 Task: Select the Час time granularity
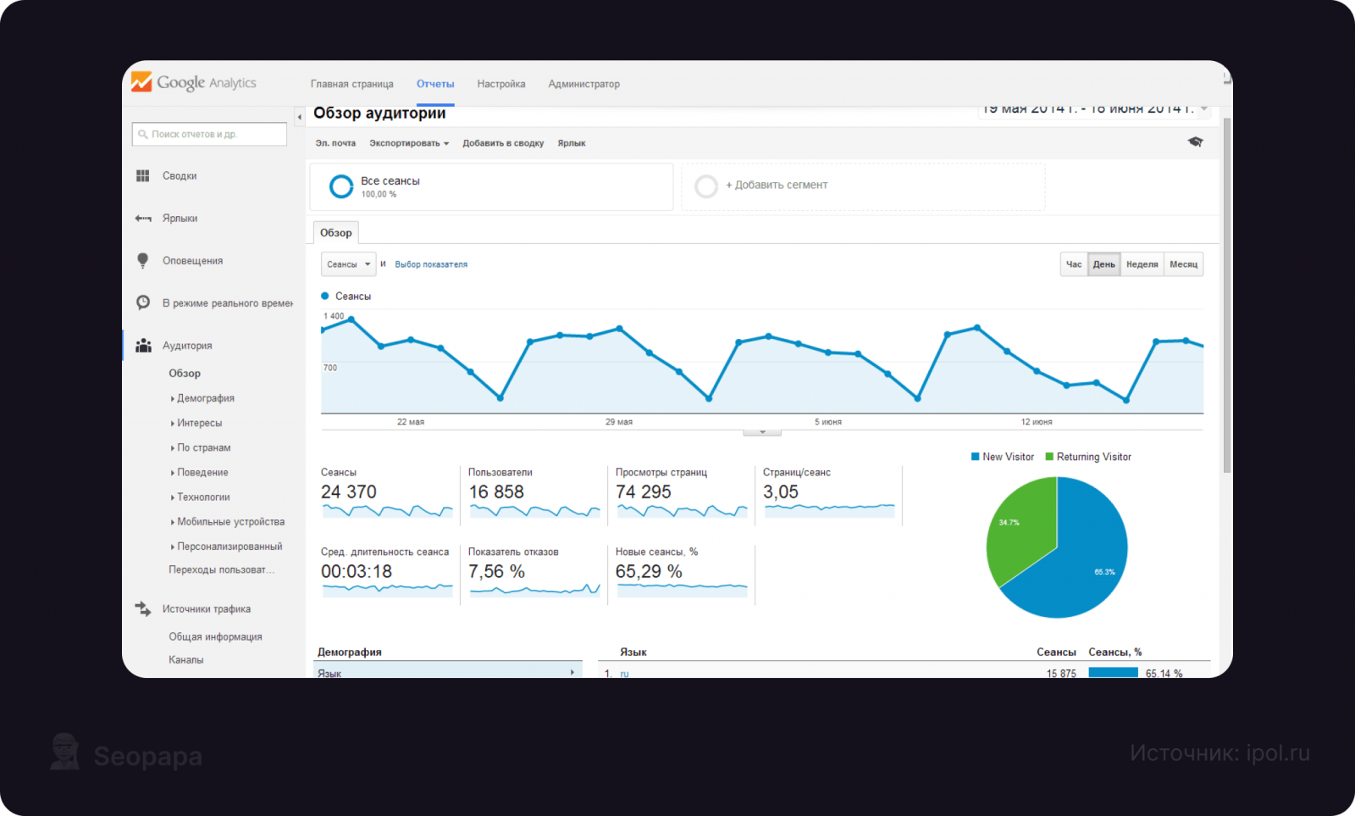click(x=1074, y=264)
